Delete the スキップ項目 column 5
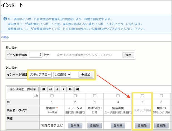 coord(142,125)
